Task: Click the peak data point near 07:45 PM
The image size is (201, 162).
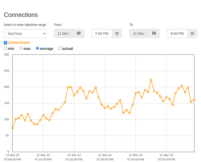Action: [x=151, y=80]
